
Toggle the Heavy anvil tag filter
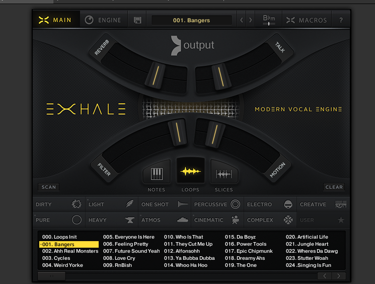point(112,220)
